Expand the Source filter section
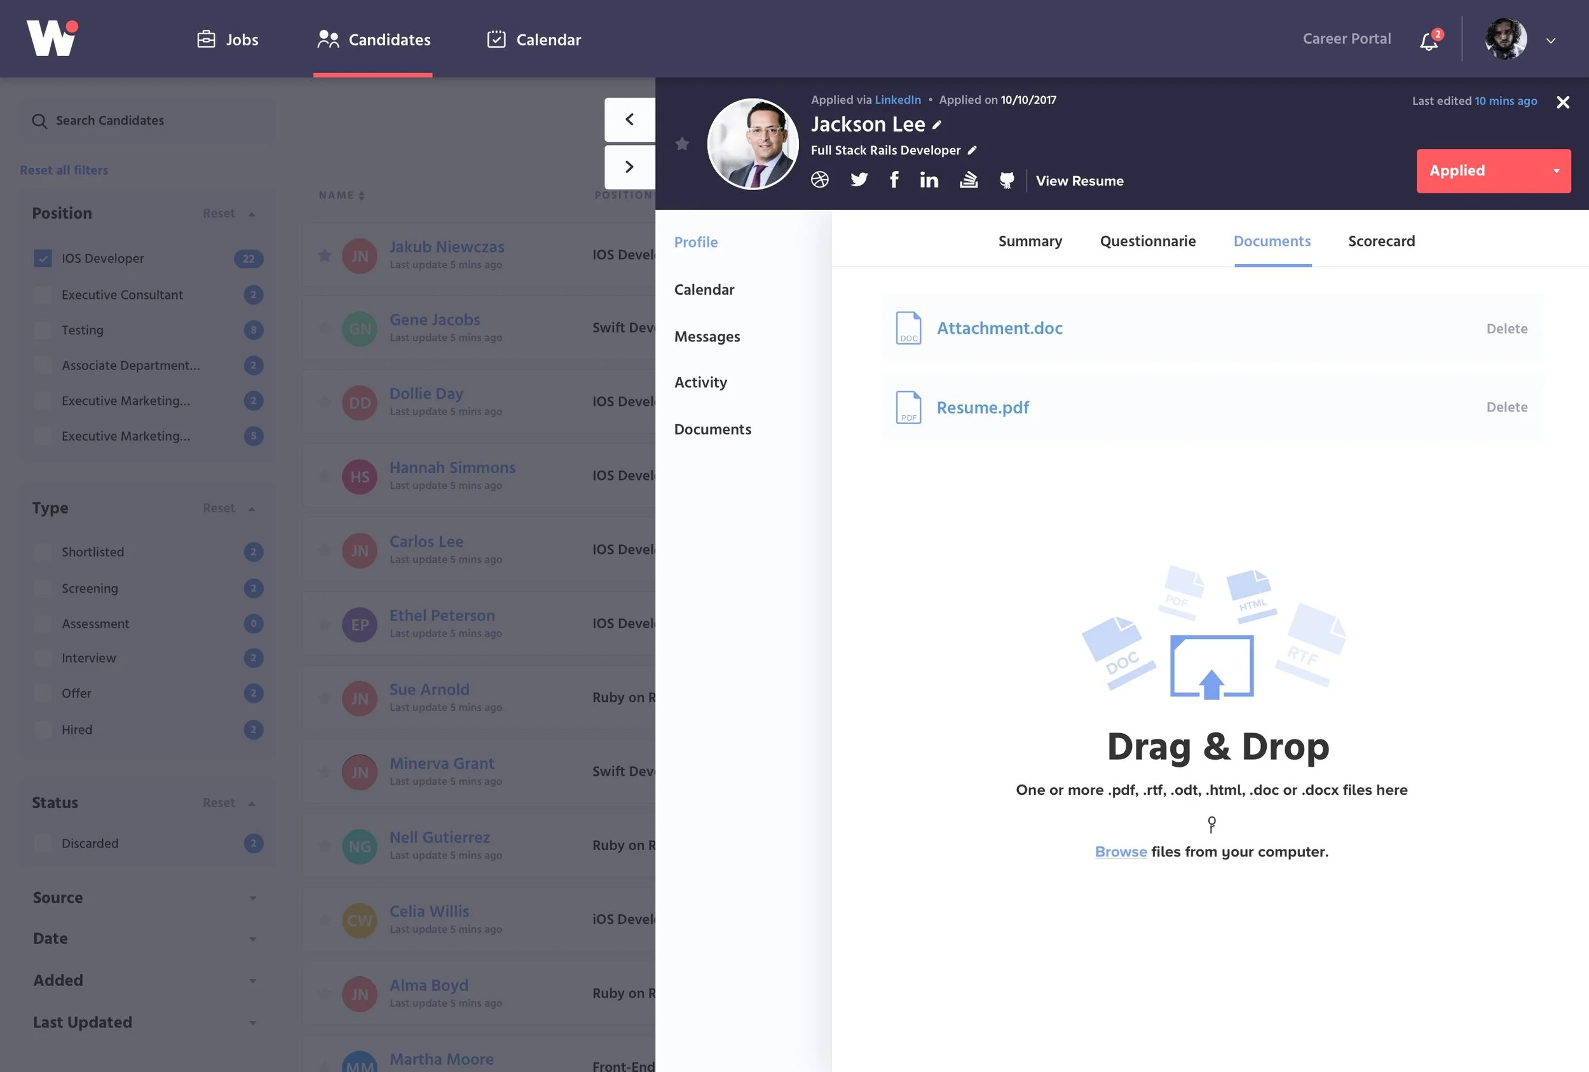This screenshot has width=1589, height=1072. [146, 898]
